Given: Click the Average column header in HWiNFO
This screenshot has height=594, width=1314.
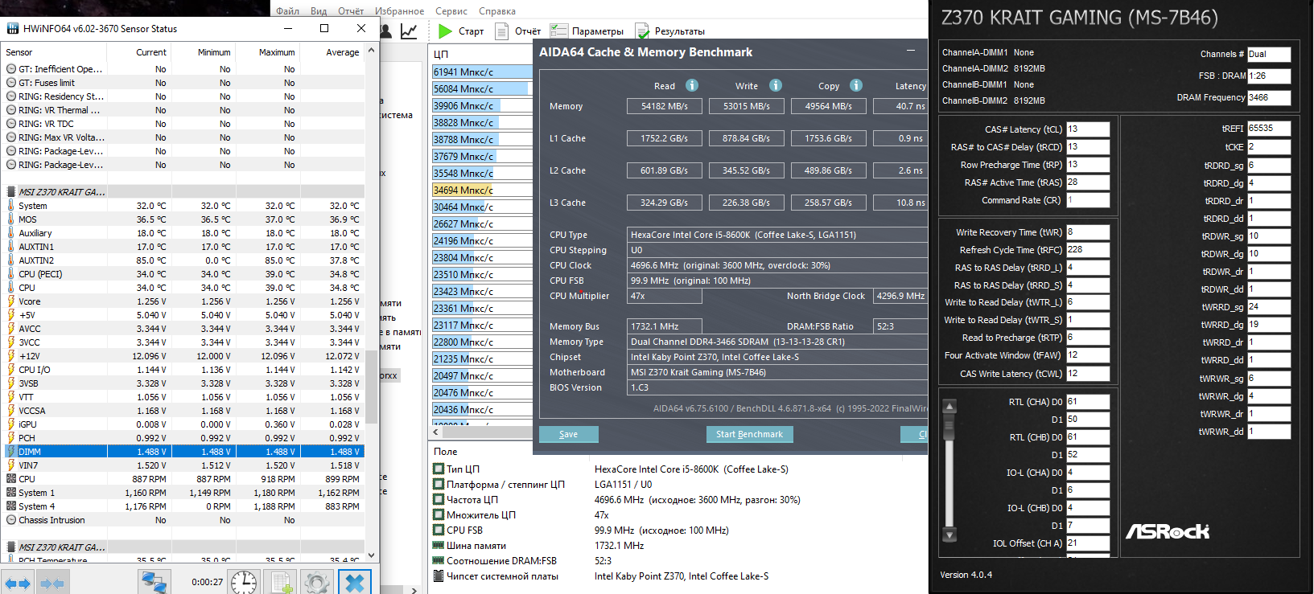Looking at the screenshot, I should pos(343,52).
